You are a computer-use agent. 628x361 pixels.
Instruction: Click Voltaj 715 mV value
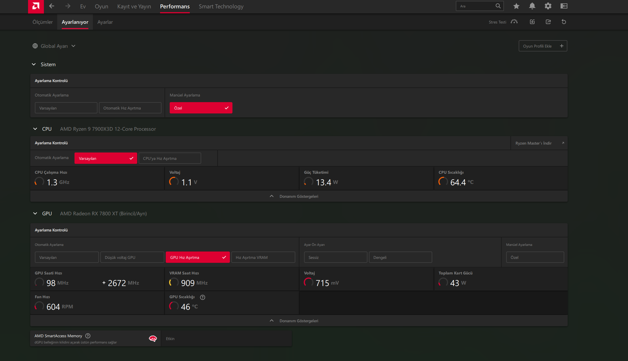pos(327,283)
